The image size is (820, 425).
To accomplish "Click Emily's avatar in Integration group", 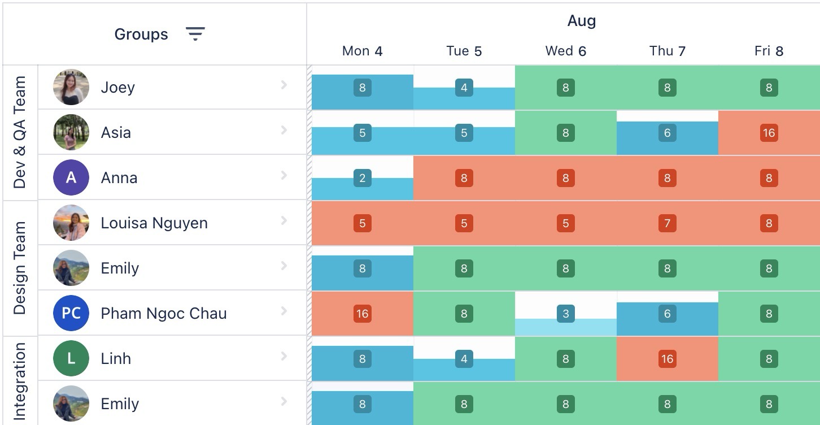I will tap(71, 403).
